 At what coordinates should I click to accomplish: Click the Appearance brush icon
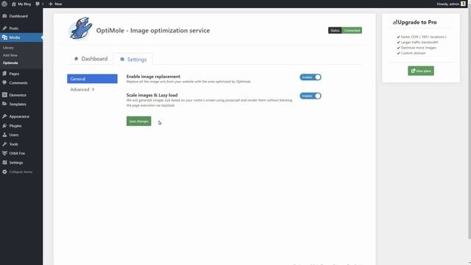pyautogui.click(x=4, y=116)
